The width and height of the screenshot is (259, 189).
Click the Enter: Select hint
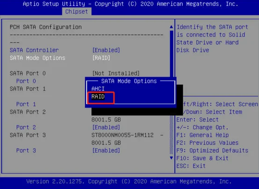(x=198, y=120)
